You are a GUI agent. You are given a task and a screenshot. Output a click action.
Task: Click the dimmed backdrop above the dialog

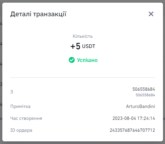tap(82, 1)
